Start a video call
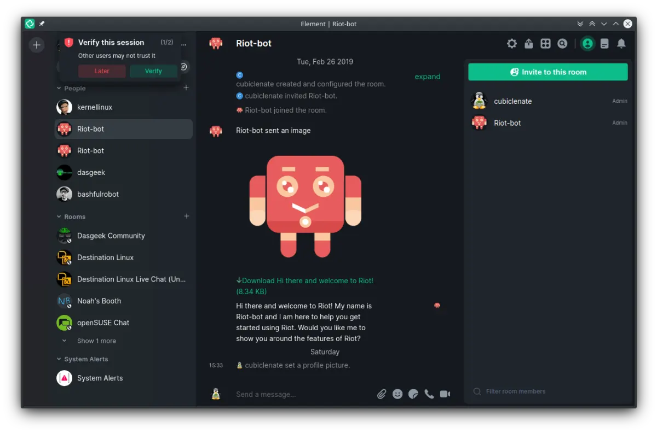657x433 pixels. (x=445, y=394)
